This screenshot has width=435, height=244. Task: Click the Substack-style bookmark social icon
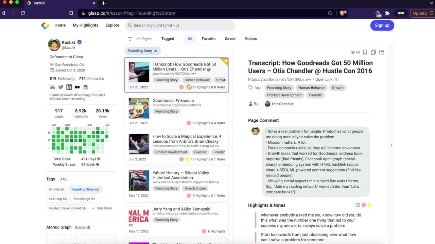(52, 87)
